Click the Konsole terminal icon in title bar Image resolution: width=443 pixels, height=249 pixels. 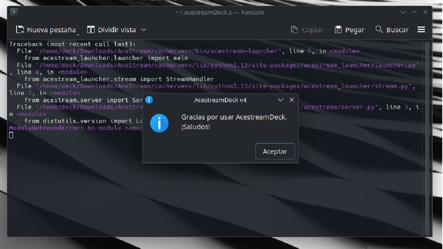point(13,12)
